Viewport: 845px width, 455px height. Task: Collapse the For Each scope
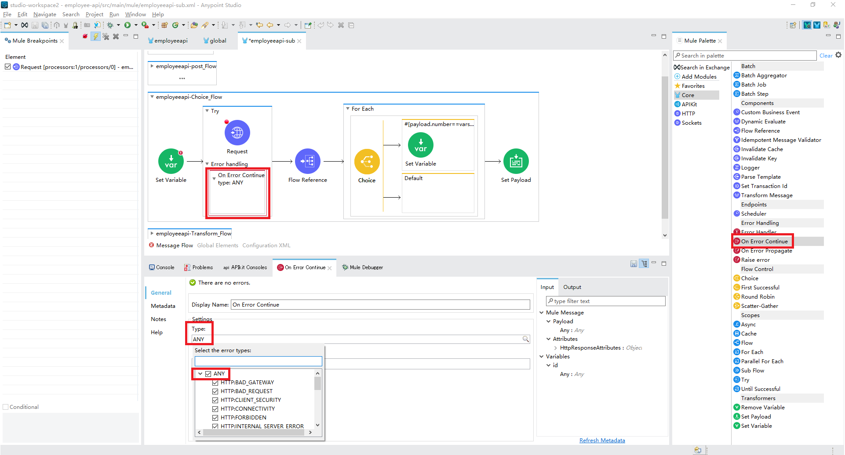coord(348,109)
